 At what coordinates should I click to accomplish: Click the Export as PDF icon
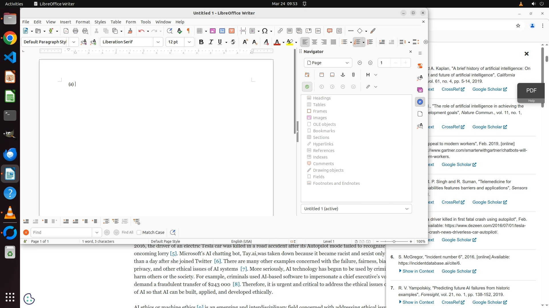pos(66,31)
